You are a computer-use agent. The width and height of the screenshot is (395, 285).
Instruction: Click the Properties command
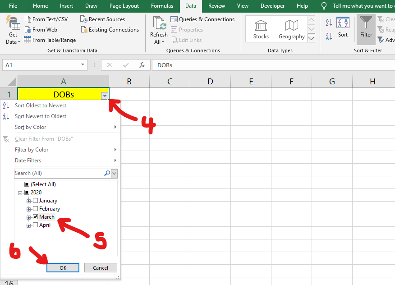(x=187, y=30)
